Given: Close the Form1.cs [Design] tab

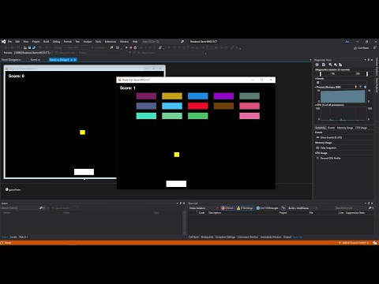Looking at the screenshot, I should coord(75,60).
